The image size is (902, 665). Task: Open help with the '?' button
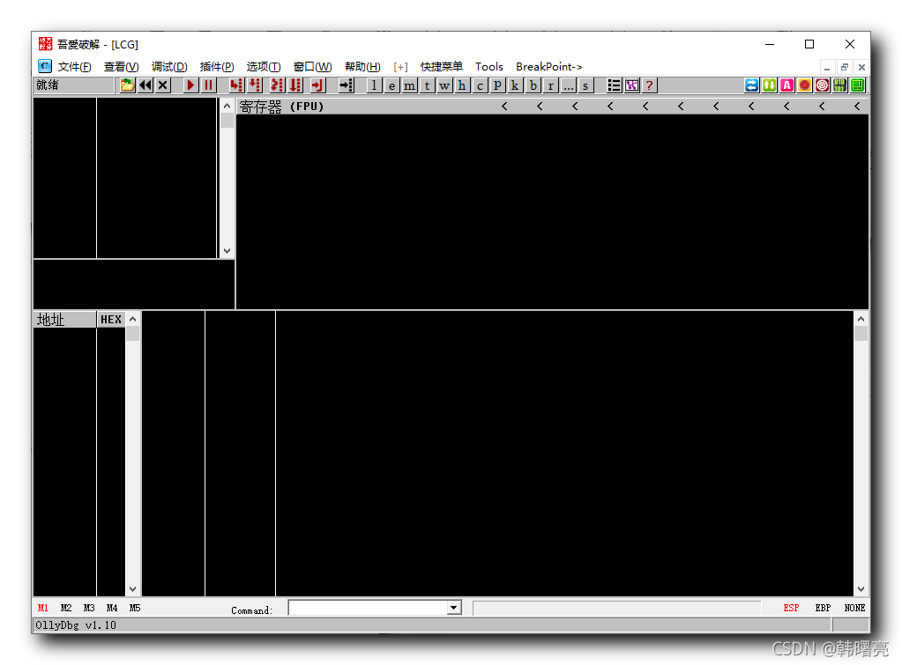650,85
